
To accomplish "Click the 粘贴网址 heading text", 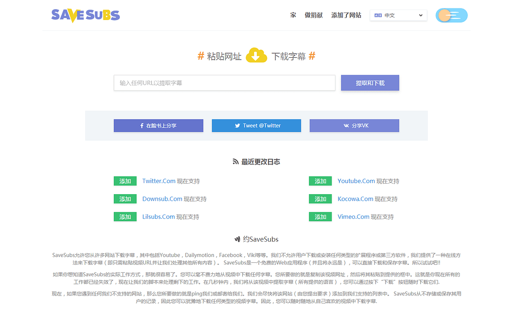I will click(224, 57).
